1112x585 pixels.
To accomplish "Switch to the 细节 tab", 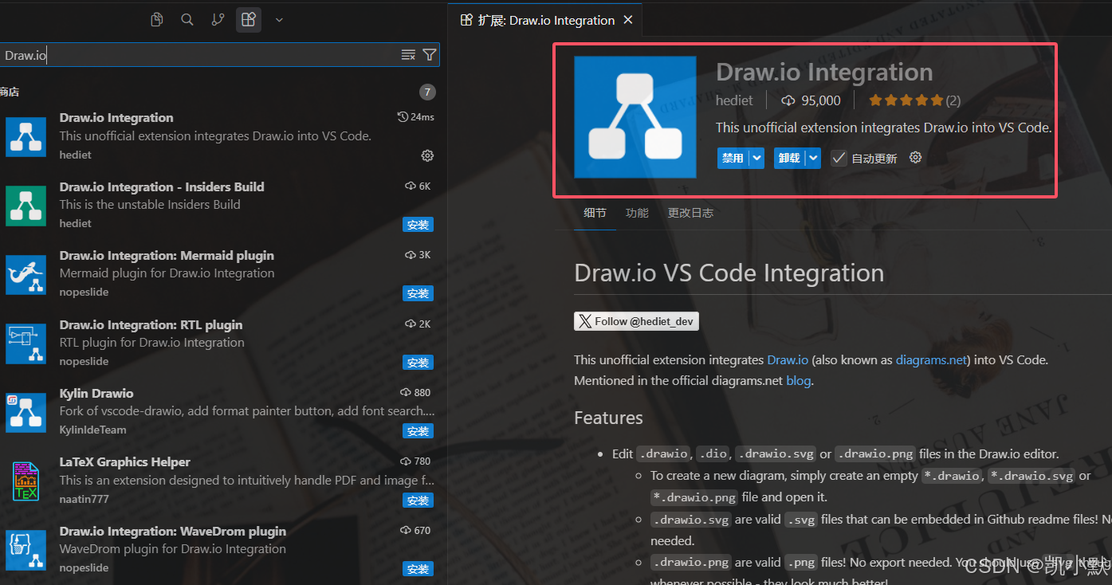I will [x=595, y=213].
